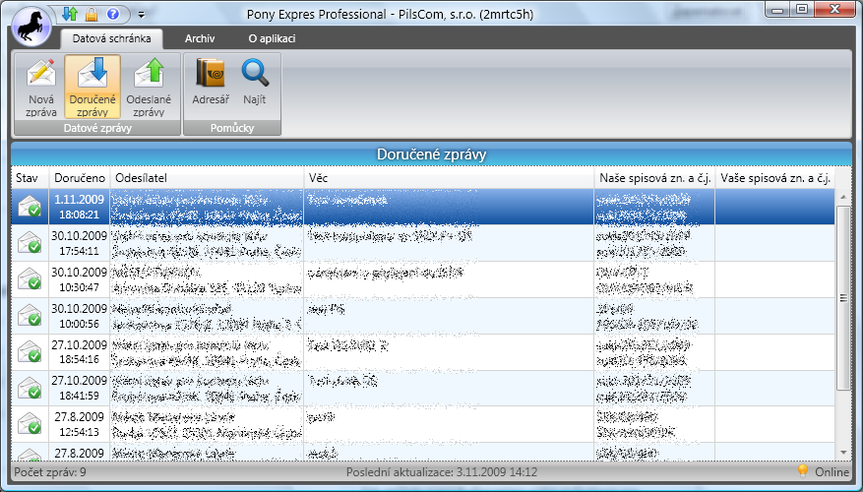This screenshot has width=863, height=492.
Task: Select the date cell 27.8.2009 12:54:13
Action: point(80,424)
